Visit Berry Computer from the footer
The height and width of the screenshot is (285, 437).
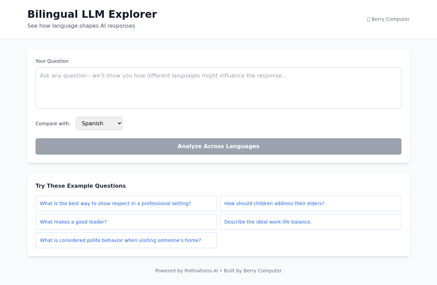coord(263,270)
